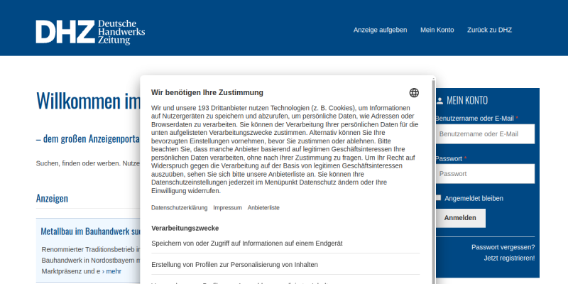The image size is (568, 284).
Task: Open the Impressum link in consent dialog
Action: point(227,207)
